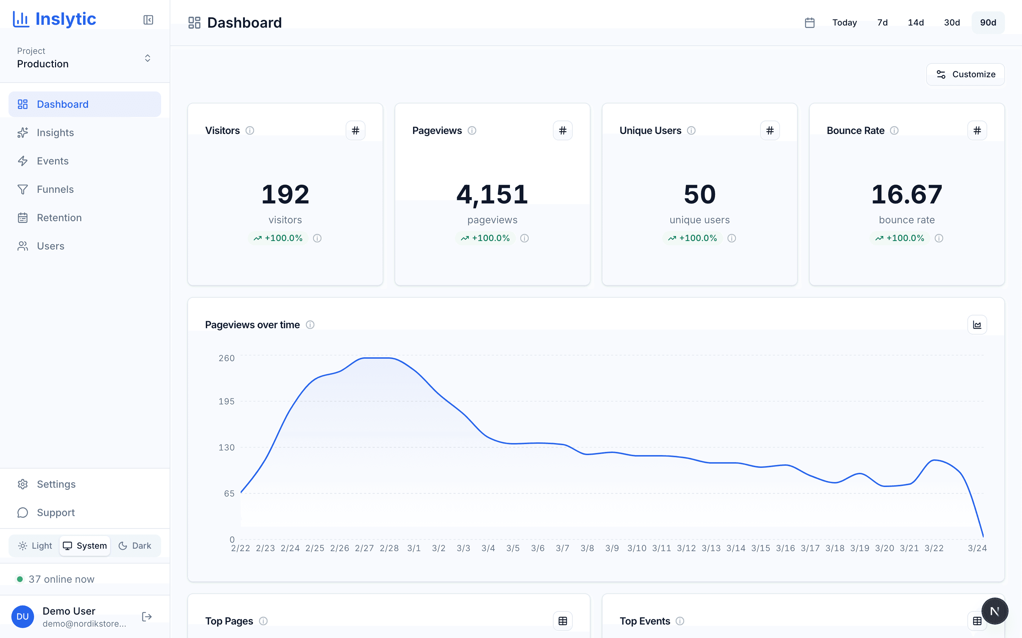Open the Support page
This screenshot has height=638, width=1022.
coord(55,512)
